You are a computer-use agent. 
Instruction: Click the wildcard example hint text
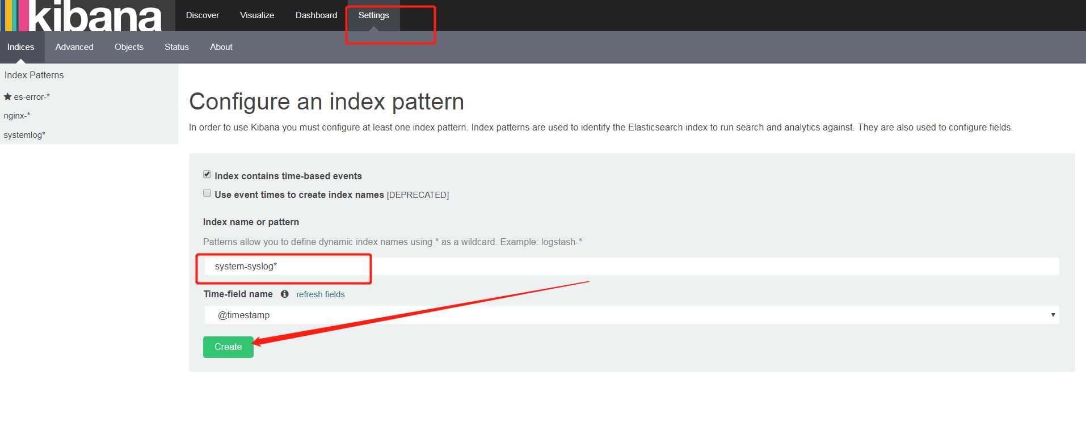pyautogui.click(x=393, y=242)
